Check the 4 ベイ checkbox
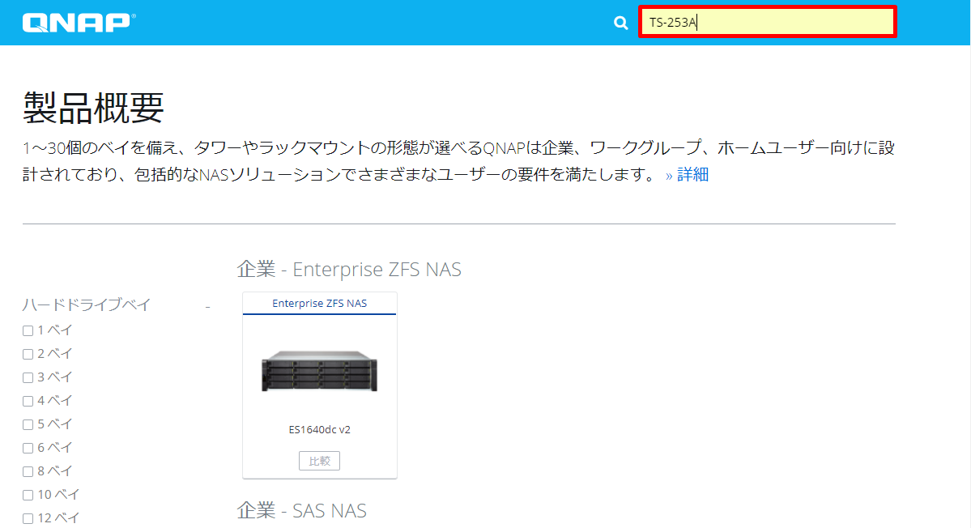Viewport: 971px width, 528px height. click(x=28, y=402)
